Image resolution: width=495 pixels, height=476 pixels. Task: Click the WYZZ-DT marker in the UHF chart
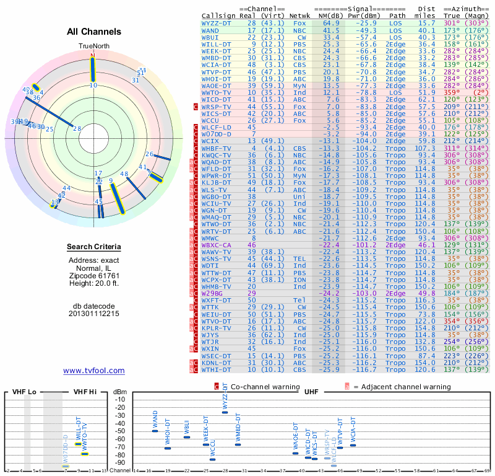[x=225, y=412]
